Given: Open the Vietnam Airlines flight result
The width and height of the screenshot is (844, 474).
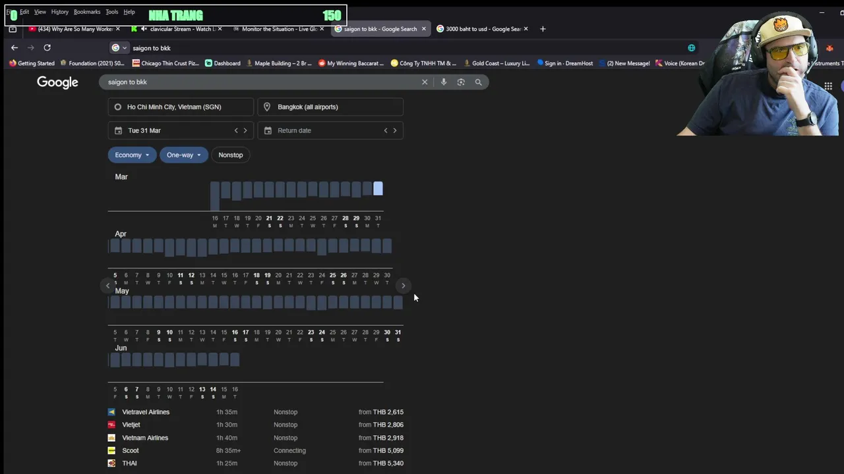Looking at the screenshot, I should [x=256, y=438].
